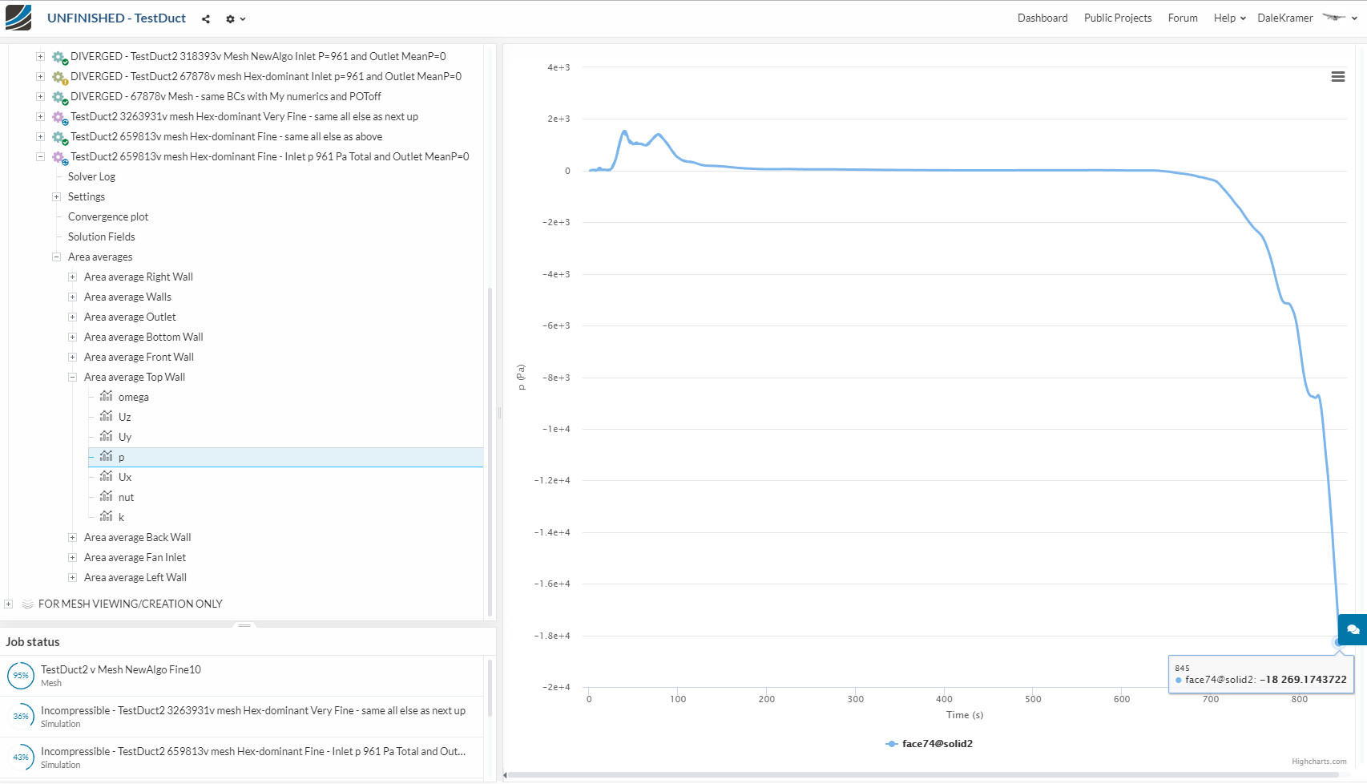
Task: Open the project settings gear menu
Action: click(x=234, y=19)
